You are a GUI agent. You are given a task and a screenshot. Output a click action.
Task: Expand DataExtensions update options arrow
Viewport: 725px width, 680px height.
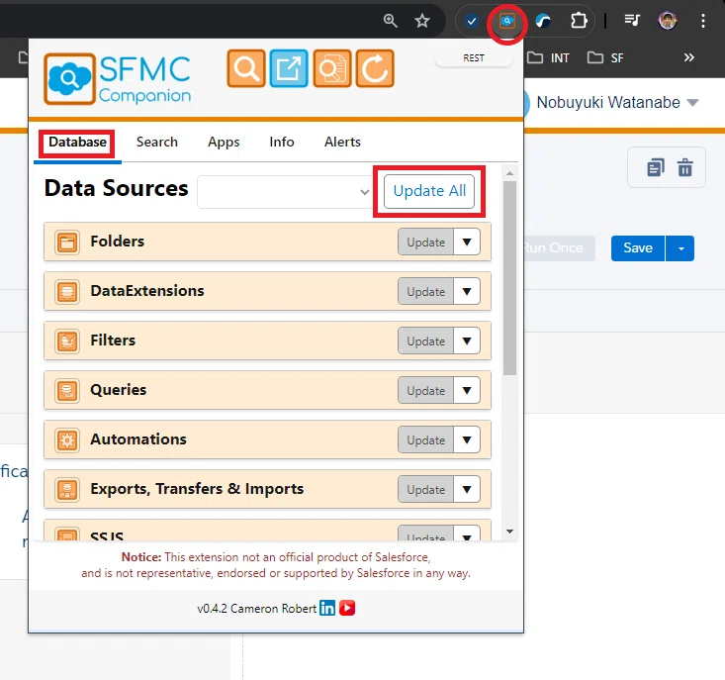pyautogui.click(x=467, y=291)
